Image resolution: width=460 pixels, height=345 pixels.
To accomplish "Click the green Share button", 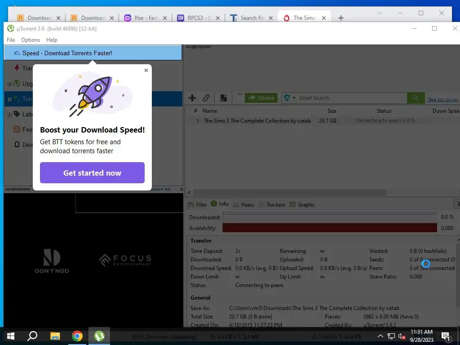I will coord(261,98).
